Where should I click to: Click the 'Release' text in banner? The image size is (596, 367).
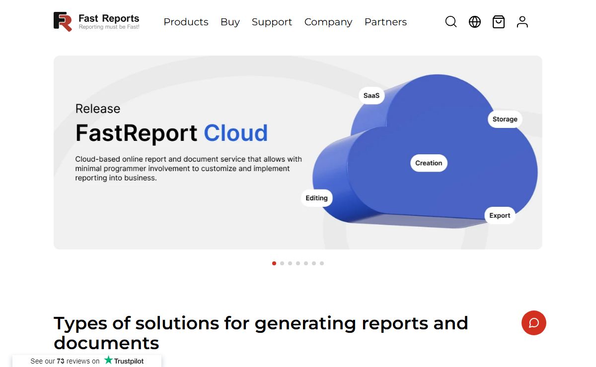(98, 109)
